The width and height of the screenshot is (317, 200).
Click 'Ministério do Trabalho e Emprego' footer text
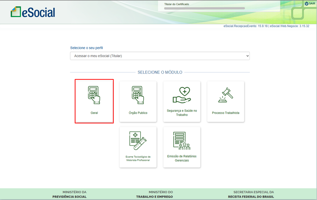click(x=154, y=194)
